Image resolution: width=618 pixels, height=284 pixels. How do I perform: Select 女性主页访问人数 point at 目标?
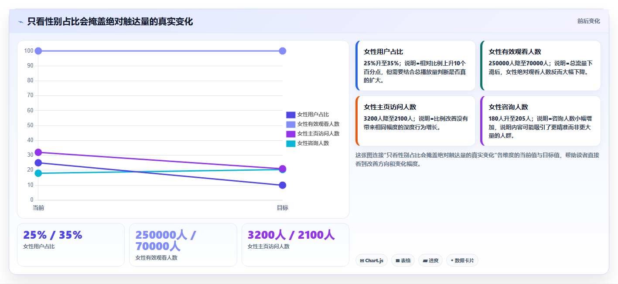(x=282, y=169)
